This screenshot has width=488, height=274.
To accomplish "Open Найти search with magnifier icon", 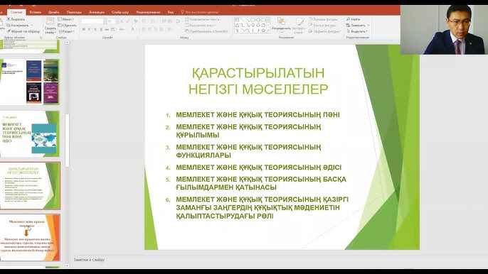I will click(x=353, y=19).
